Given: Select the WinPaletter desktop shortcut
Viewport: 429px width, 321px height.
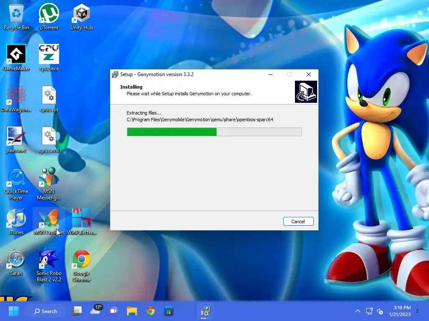Looking at the screenshot, I should coord(82,222).
